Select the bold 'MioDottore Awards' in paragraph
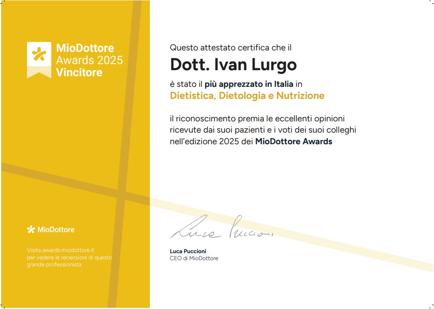The height and width of the screenshot is (309, 434). 293,142
